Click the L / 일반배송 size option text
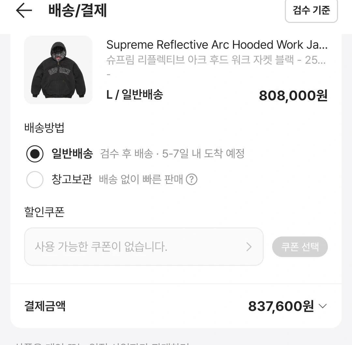352x345 pixels. pyautogui.click(x=135, y=95)
